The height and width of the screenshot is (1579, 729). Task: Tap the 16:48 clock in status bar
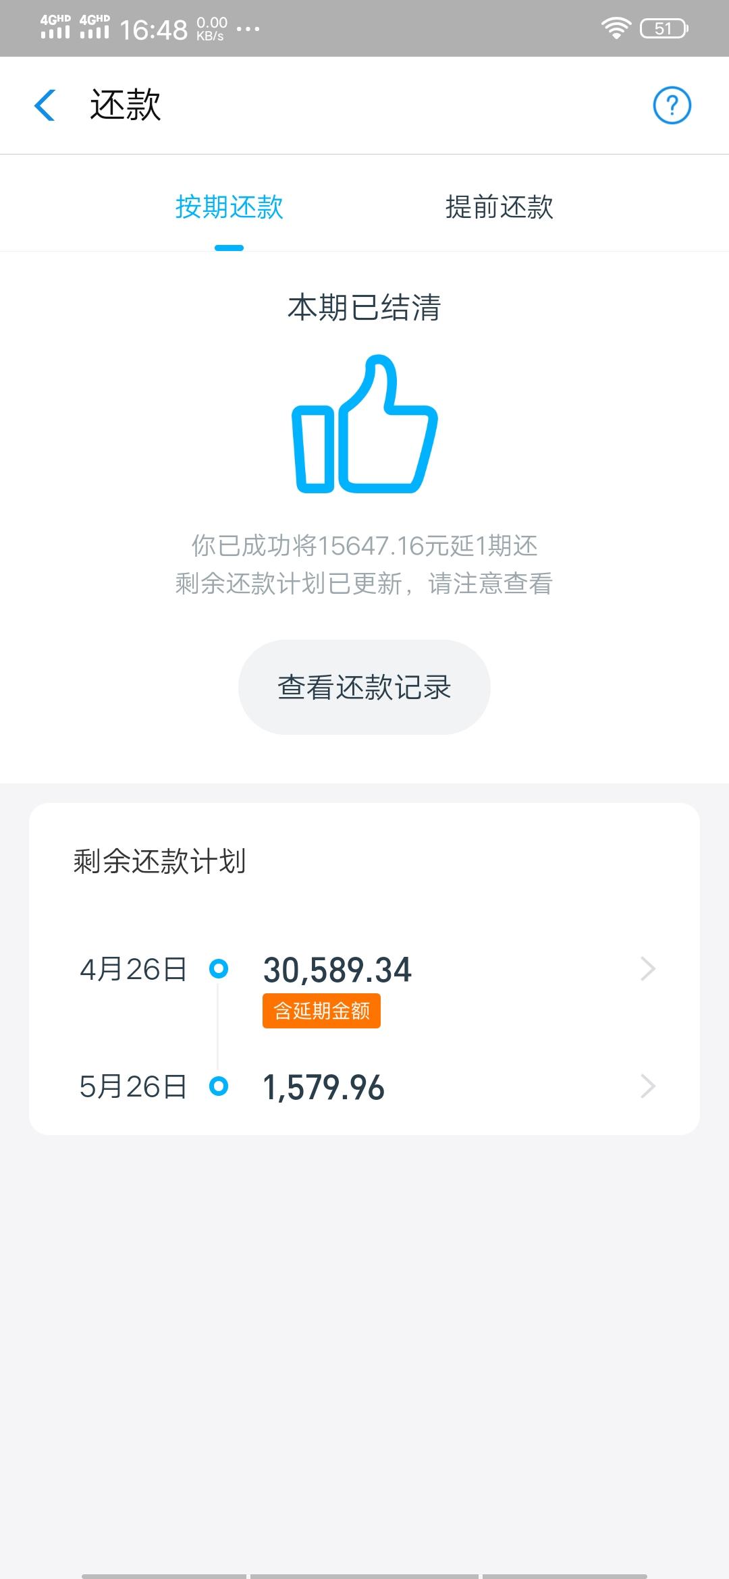tap(153, 30)
